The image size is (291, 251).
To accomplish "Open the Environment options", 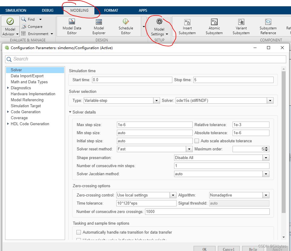I will tap(37, 34).
